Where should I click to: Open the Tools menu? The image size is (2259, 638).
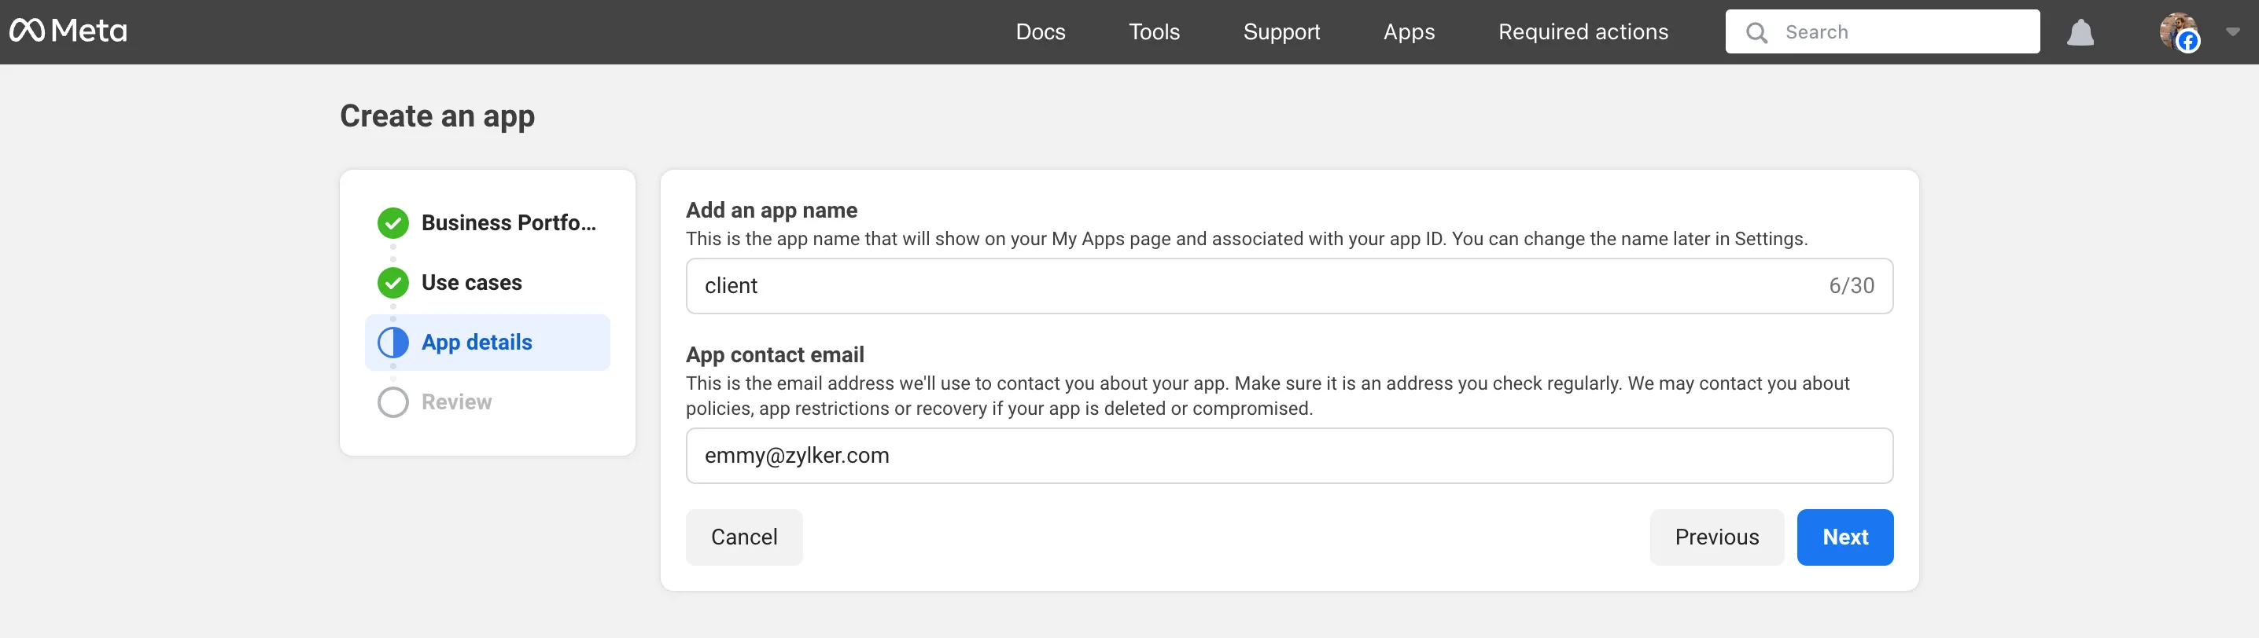coord(1154,31)
